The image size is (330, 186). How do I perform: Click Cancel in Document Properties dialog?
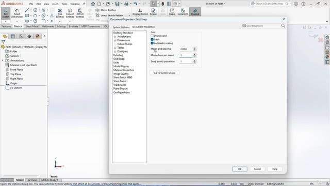point(257,169)
